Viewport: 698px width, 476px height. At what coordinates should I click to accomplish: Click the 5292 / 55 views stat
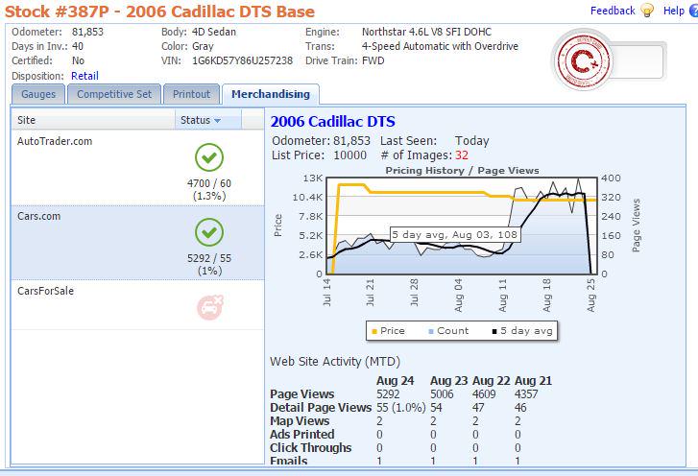pos(209,258)
